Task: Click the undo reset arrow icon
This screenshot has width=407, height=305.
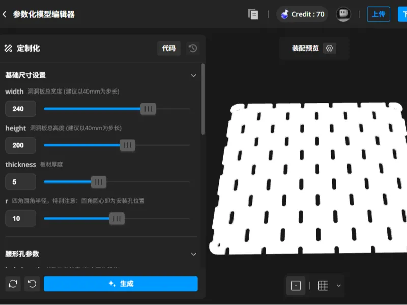Action: click(32, 284)
